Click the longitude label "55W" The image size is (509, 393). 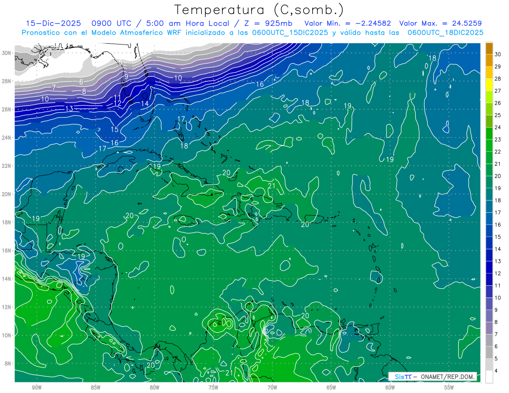tap(449, 387)
